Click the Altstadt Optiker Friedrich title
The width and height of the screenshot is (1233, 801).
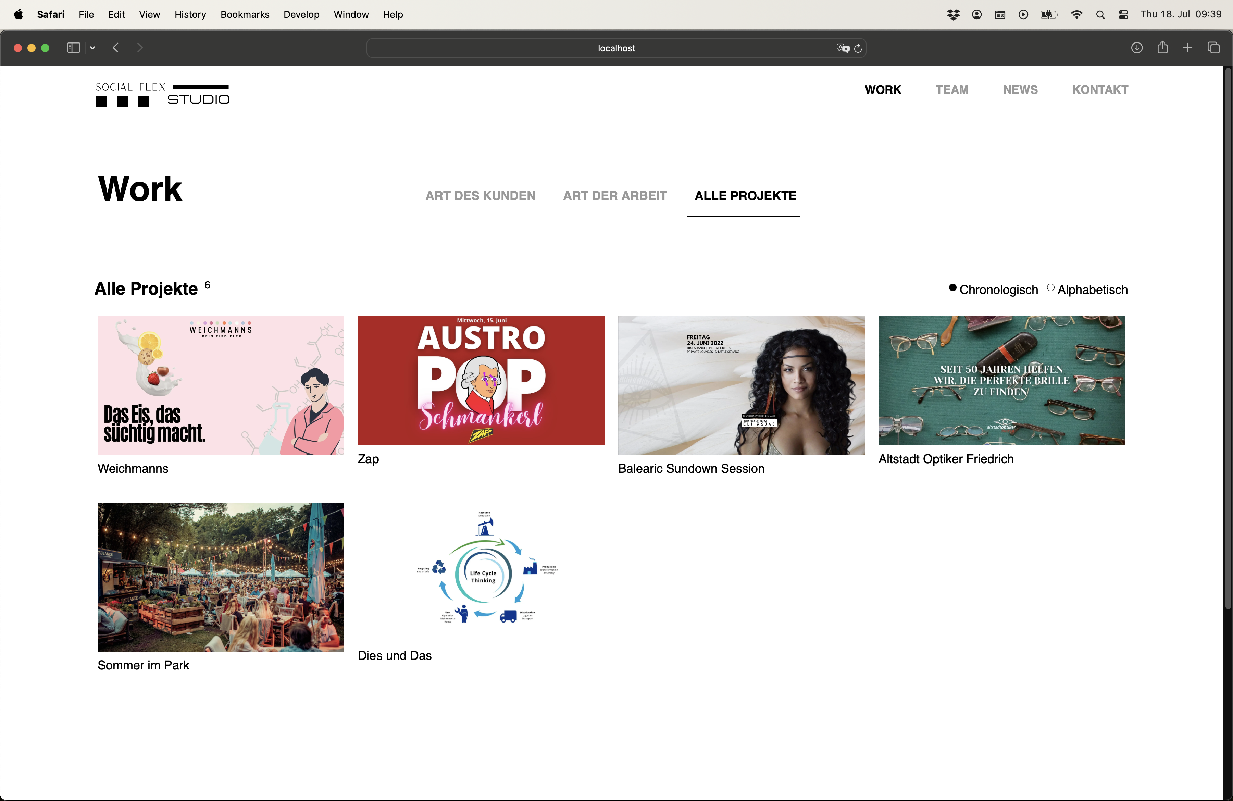pyautogui.click(x=946, y=459)
